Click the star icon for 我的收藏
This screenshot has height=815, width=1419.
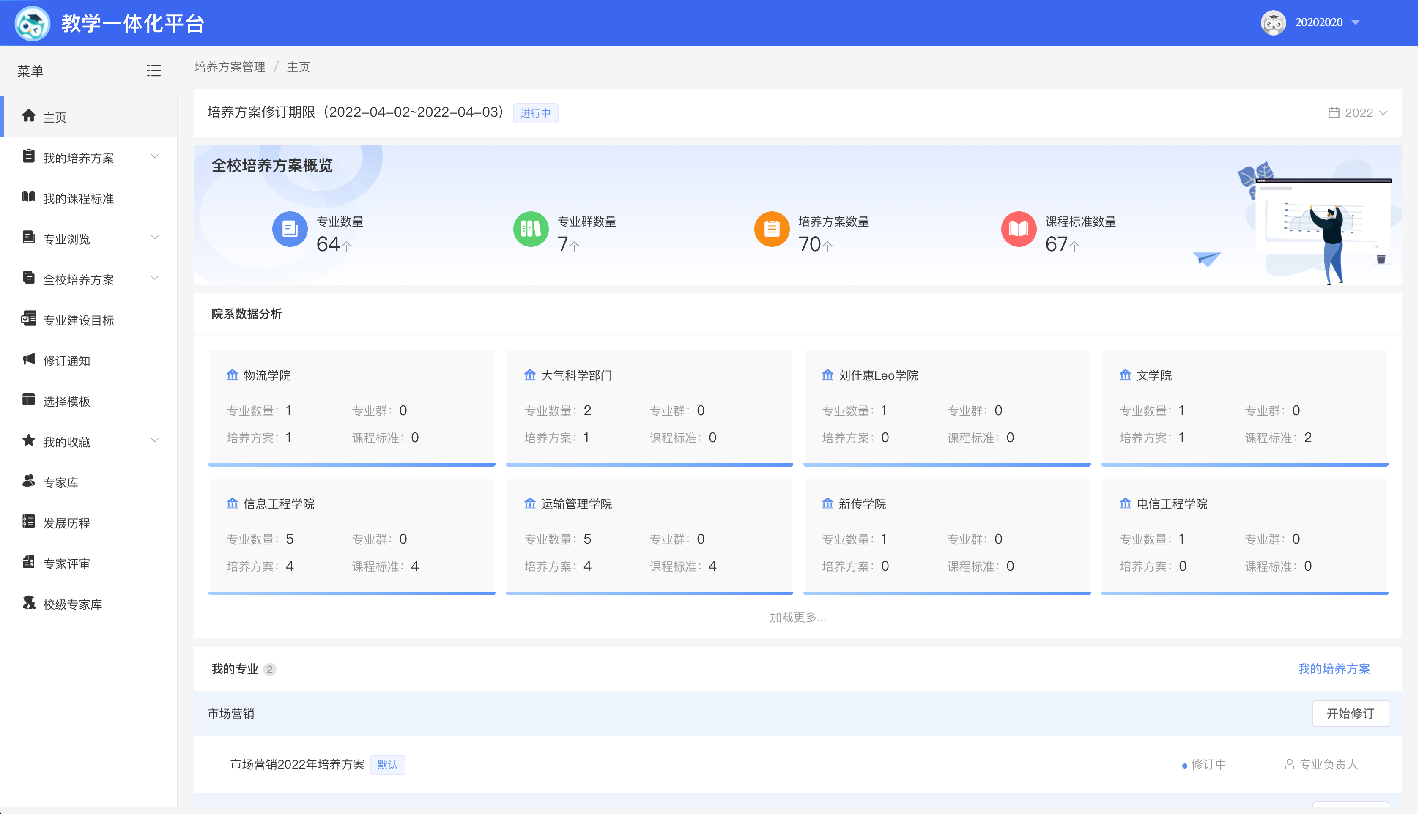click(29, 440)
